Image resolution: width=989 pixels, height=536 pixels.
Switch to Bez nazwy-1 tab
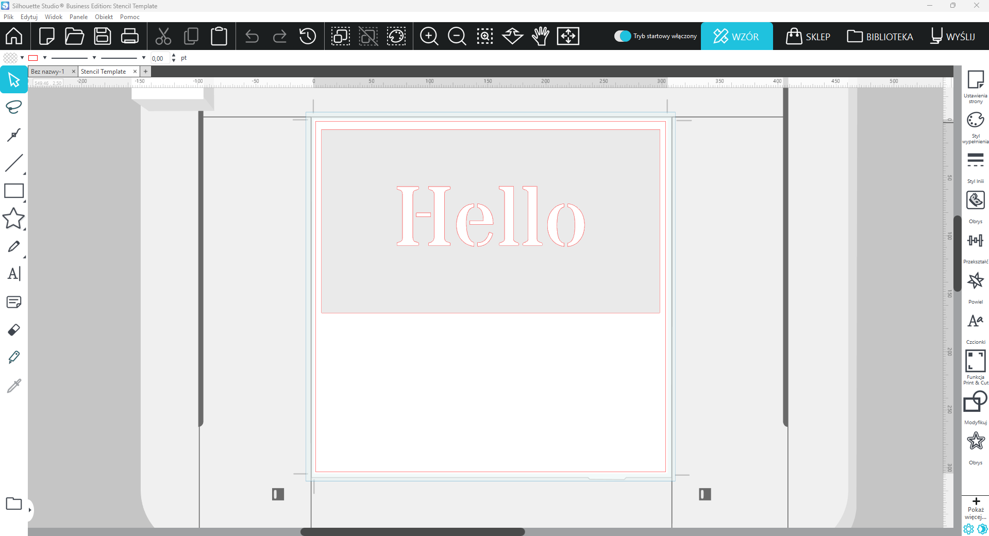coord(48,72)
